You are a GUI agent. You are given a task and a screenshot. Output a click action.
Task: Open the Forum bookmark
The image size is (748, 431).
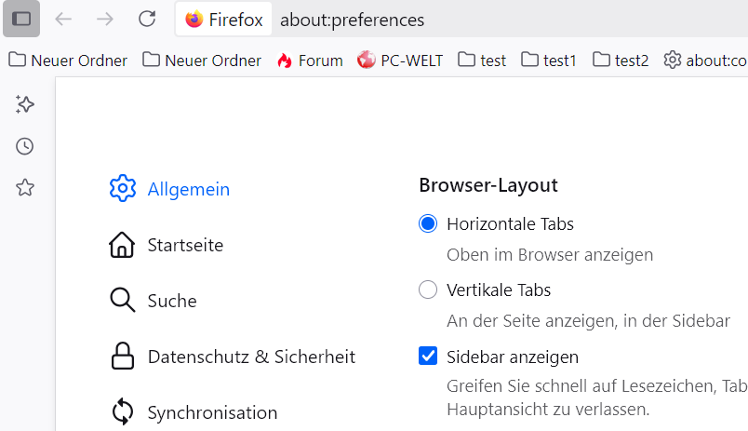click(x=310, y=61)
